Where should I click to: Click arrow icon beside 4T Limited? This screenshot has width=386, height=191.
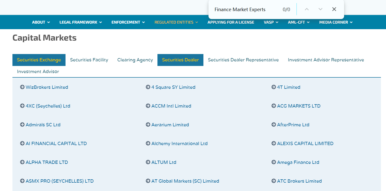274,87
